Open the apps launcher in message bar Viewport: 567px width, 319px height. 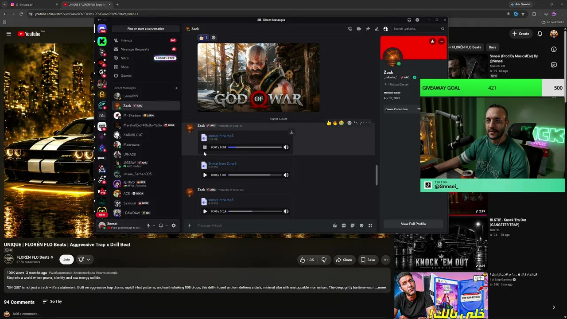(370, 226)
